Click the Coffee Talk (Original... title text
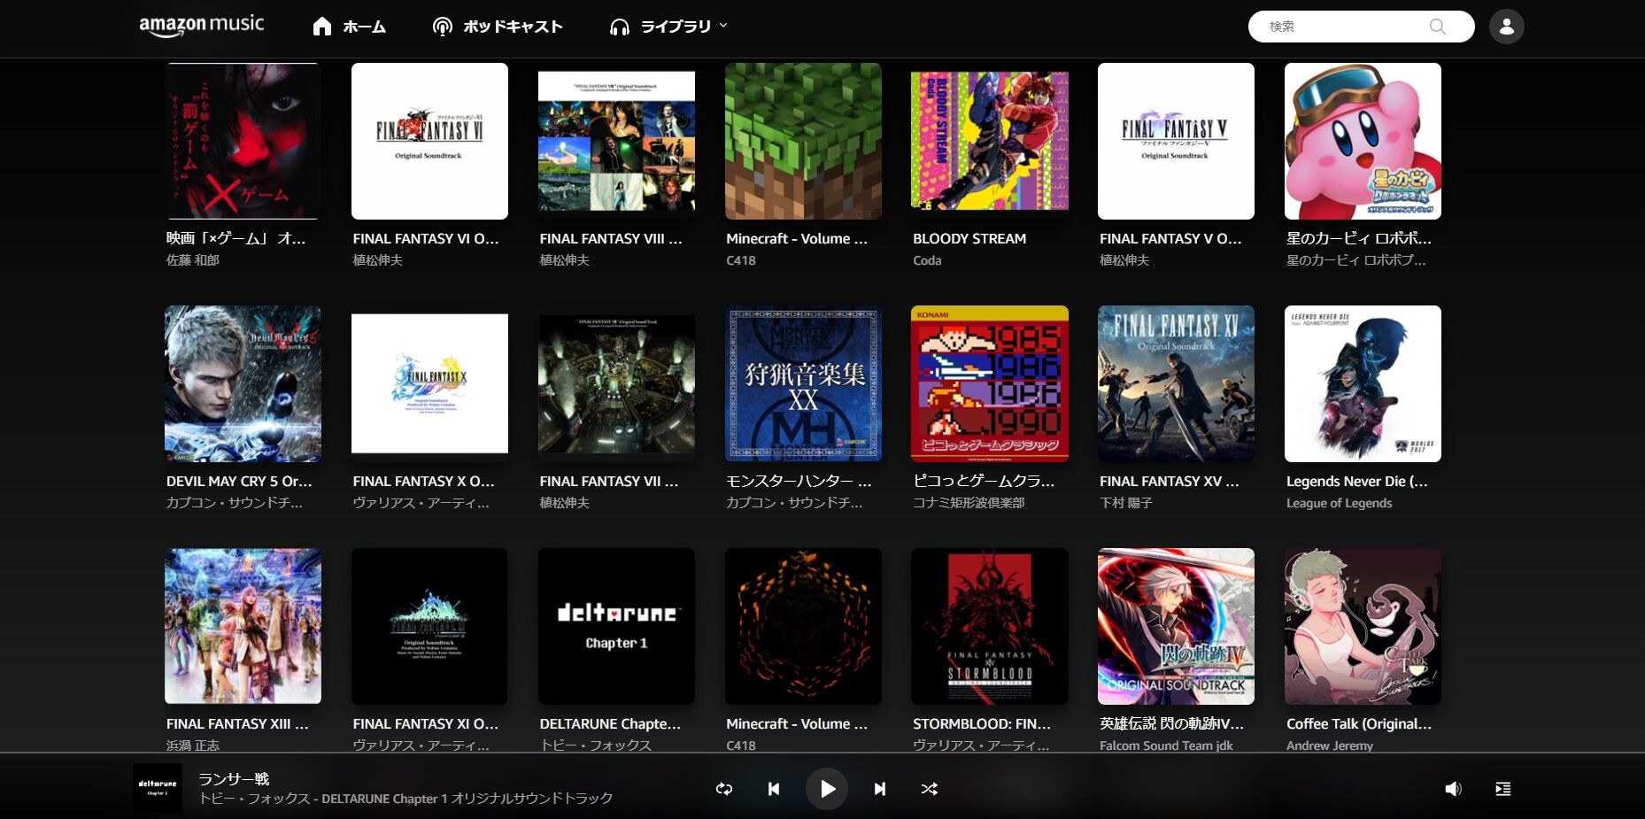1645x819 pixels. pyautogui.click(x=1358, y=723)
